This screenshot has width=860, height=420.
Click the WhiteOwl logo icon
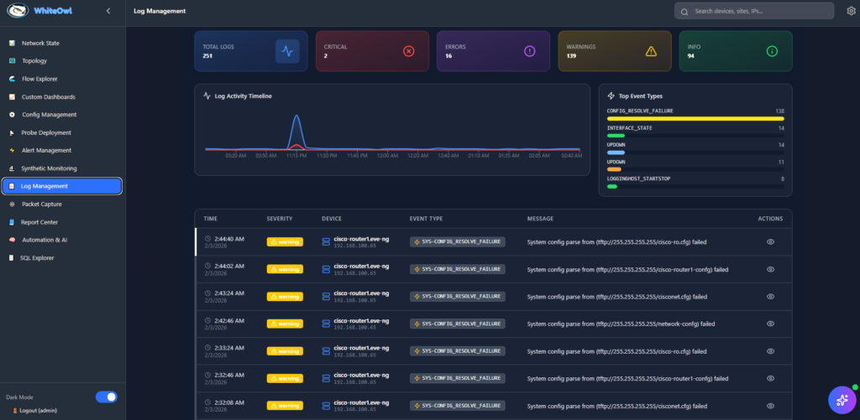pyautogui.click(x=18, y=11)
